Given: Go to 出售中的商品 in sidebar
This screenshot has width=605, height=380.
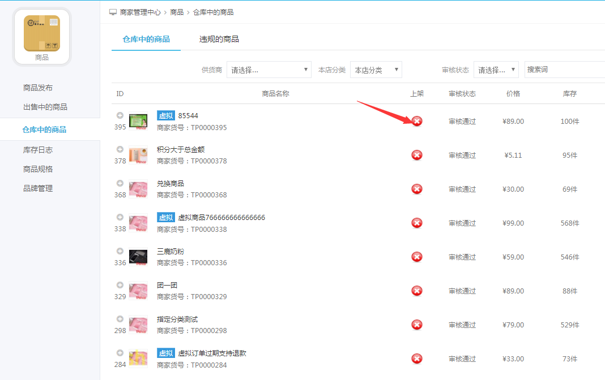Looking at the screenshot, I should [x=45, y=107].
